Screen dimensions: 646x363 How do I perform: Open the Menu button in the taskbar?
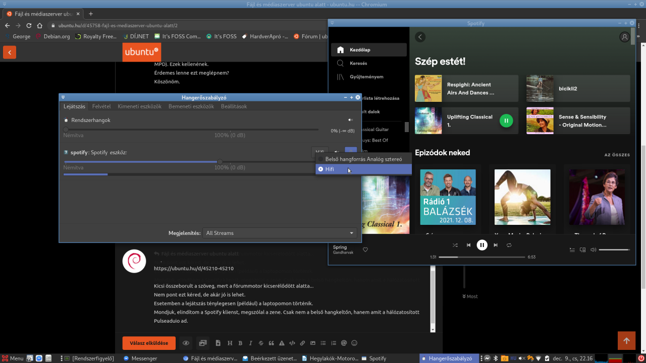click(x=12, y=358)
